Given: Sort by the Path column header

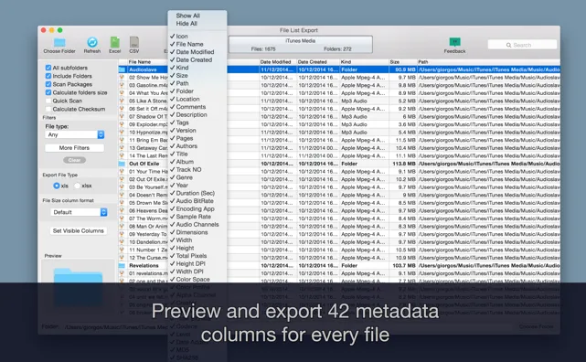Looking at the screenshot, I should 488,62.
